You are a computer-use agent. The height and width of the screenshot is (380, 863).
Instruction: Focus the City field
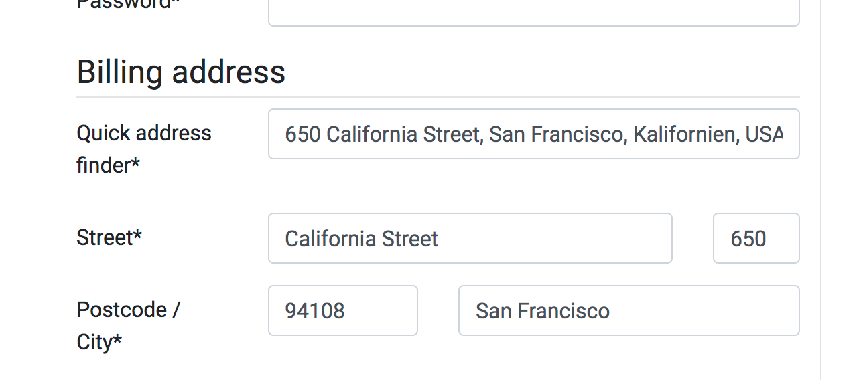pyautogui.click(x=628, y=310)
